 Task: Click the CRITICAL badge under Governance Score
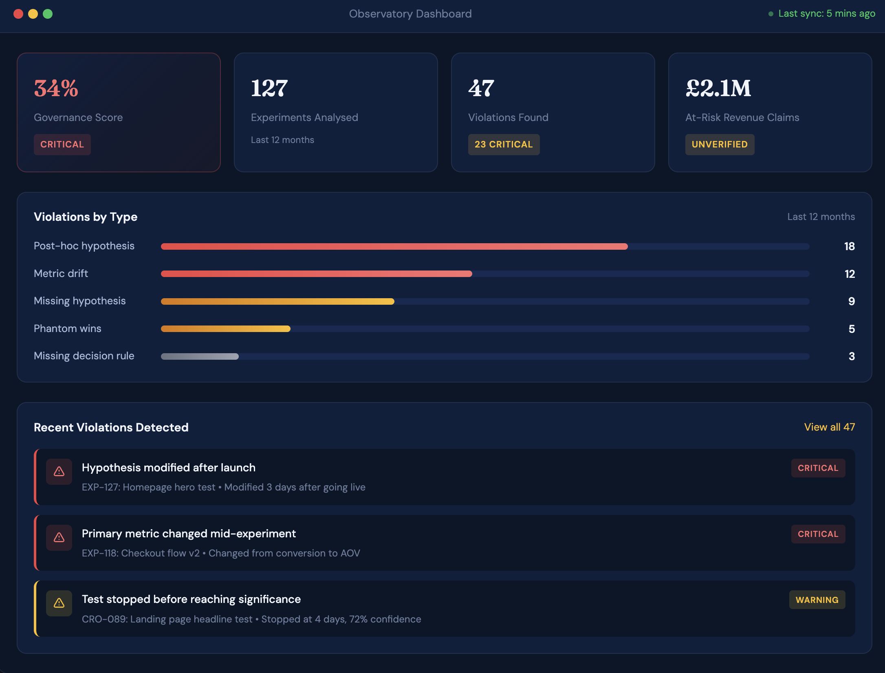62,144
